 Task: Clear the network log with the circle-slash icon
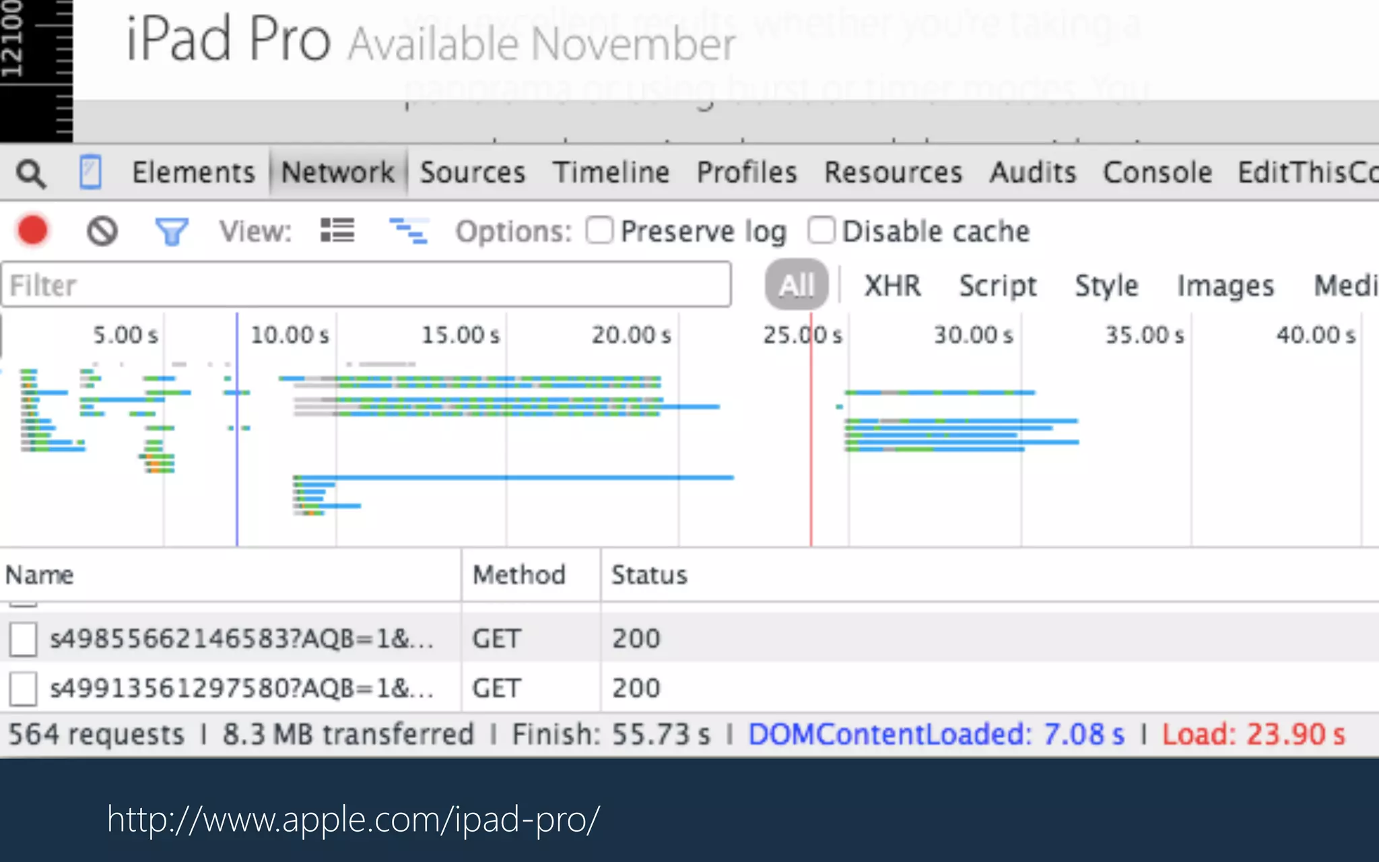point(102,231)
